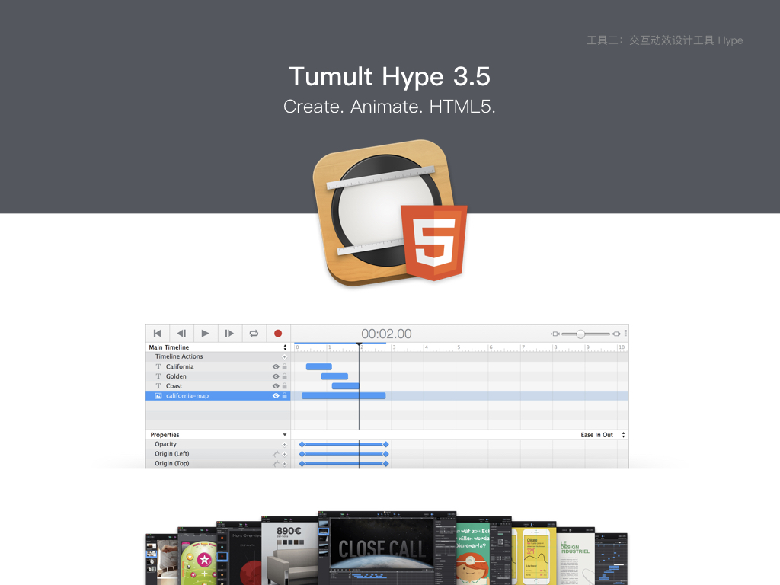Screen dimensions: 780x585
Task: Select the Opacity start keyframe diamond
Action: point(302,444)
